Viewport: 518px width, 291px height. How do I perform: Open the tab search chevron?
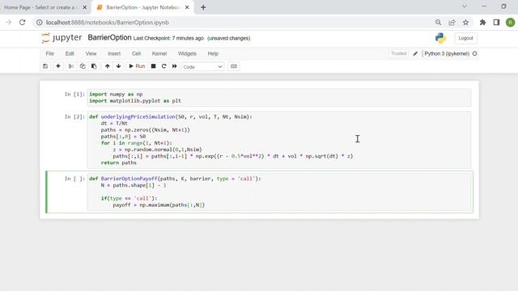point(465,6)
